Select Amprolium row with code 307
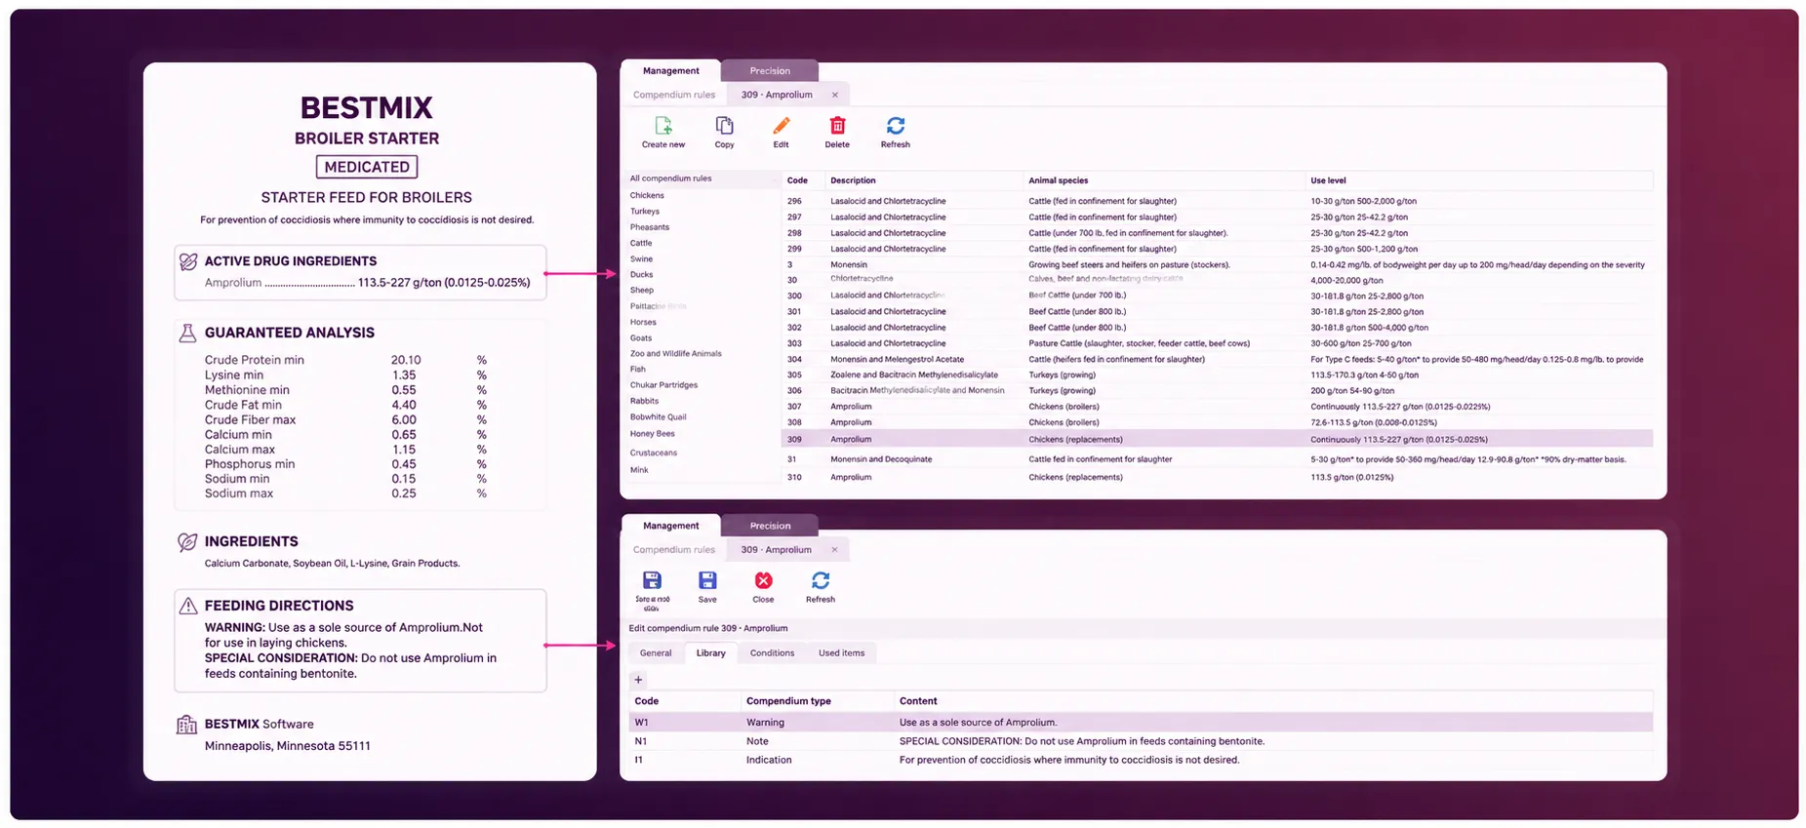The image size is (1806, 828). [x=1217, y=407]
